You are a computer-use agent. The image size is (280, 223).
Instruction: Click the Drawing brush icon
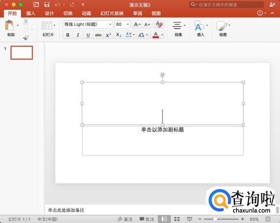point(222,26)
